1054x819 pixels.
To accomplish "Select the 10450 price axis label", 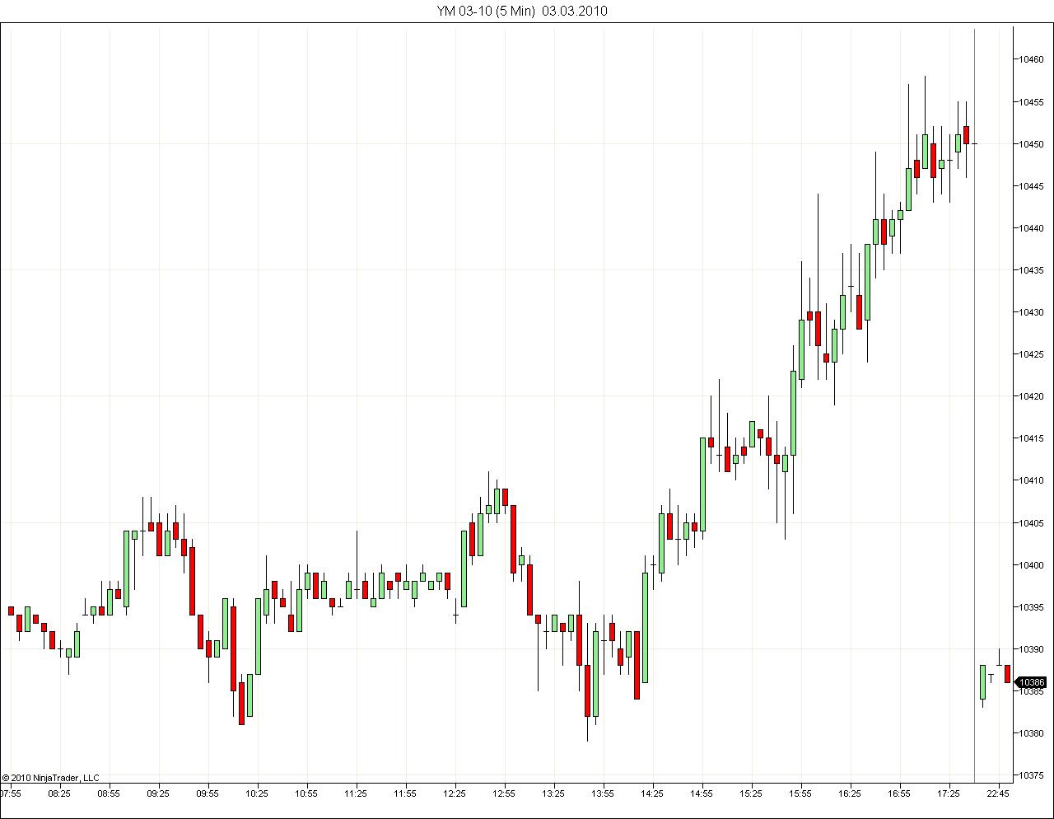I will pyautogui.click(x=1032, y=144).
